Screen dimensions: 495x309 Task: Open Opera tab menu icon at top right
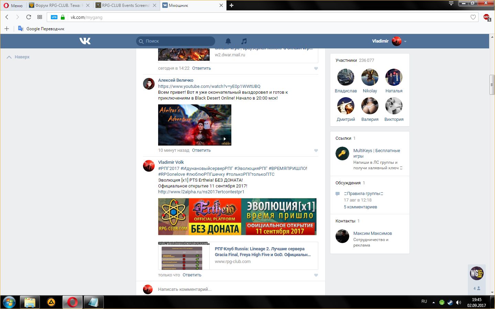pyautogui.click(x=451, y=3)
